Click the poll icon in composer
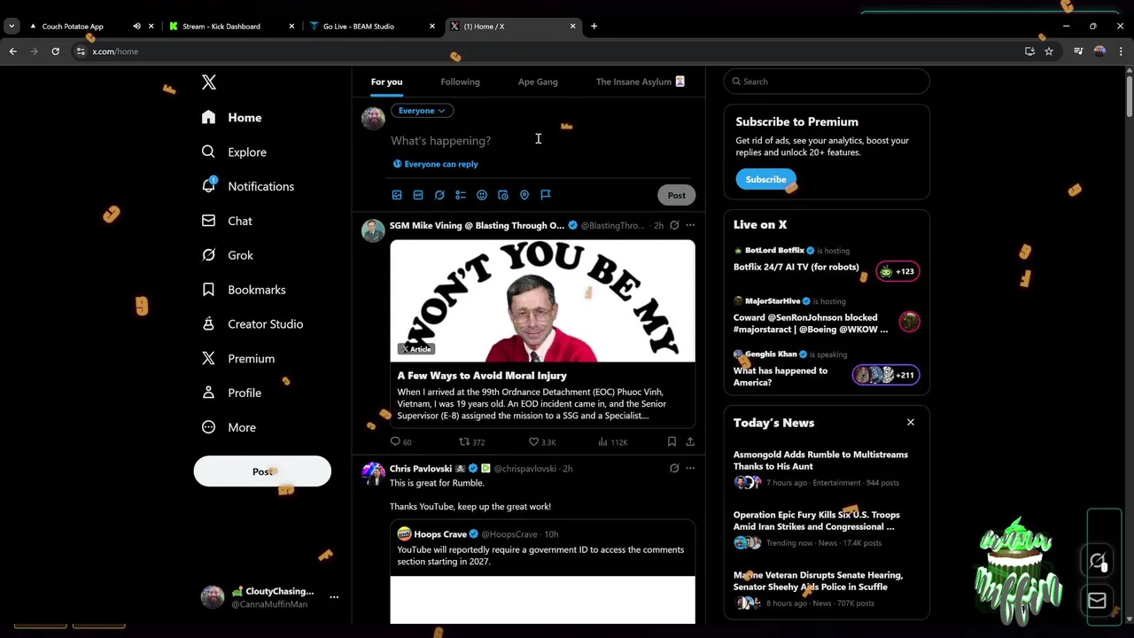 [x=461, y=195]
